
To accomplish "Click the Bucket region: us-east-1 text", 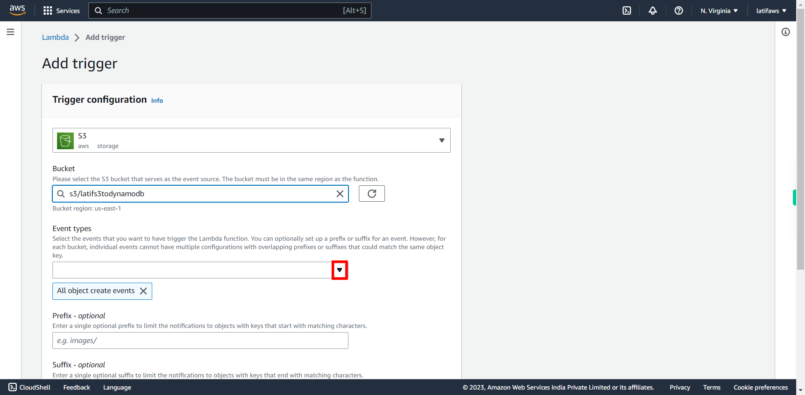I will click(x=87, y=208).
